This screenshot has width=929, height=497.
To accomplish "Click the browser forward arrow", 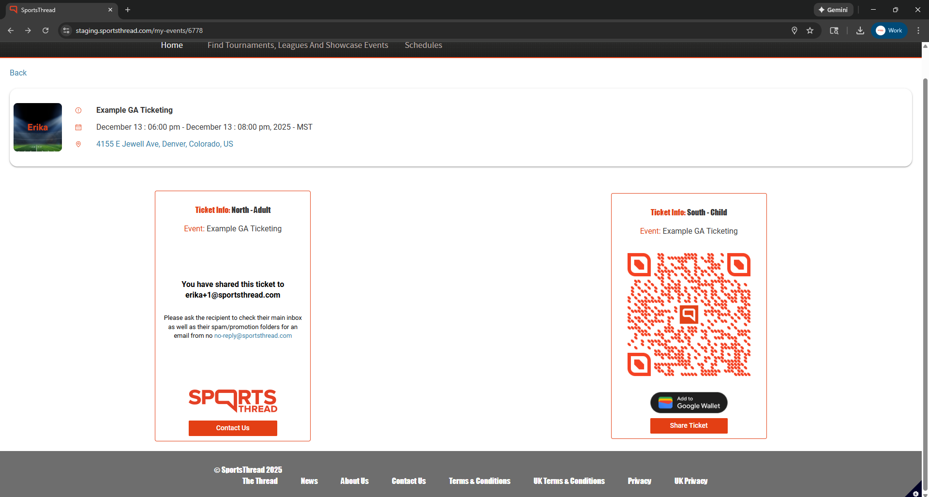I will pyautogui.click(x=28, y=30).
